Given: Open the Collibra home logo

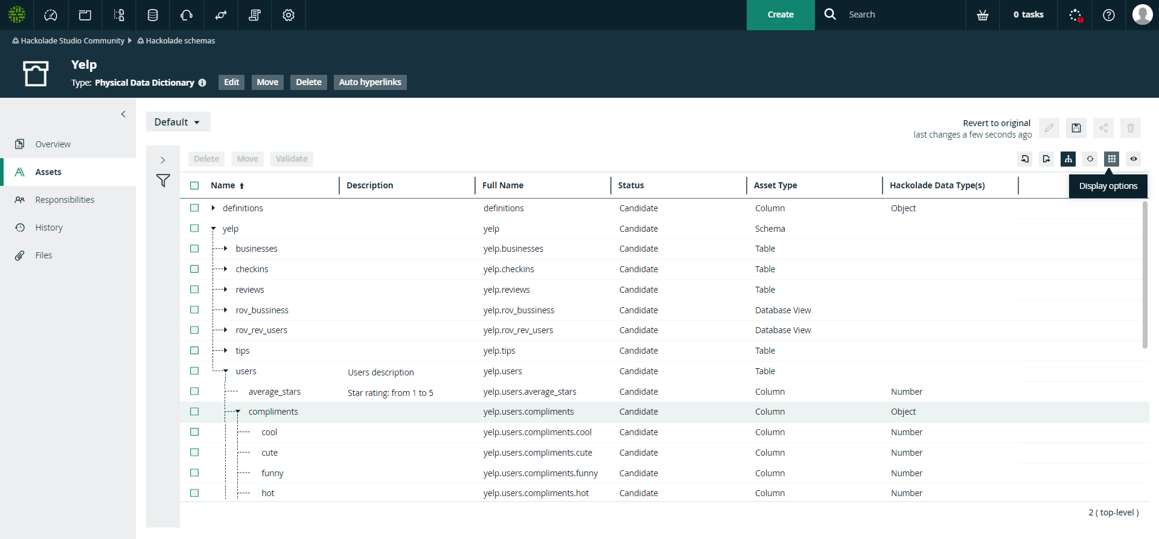Looking at the screenshot, I should pos(17,14).
